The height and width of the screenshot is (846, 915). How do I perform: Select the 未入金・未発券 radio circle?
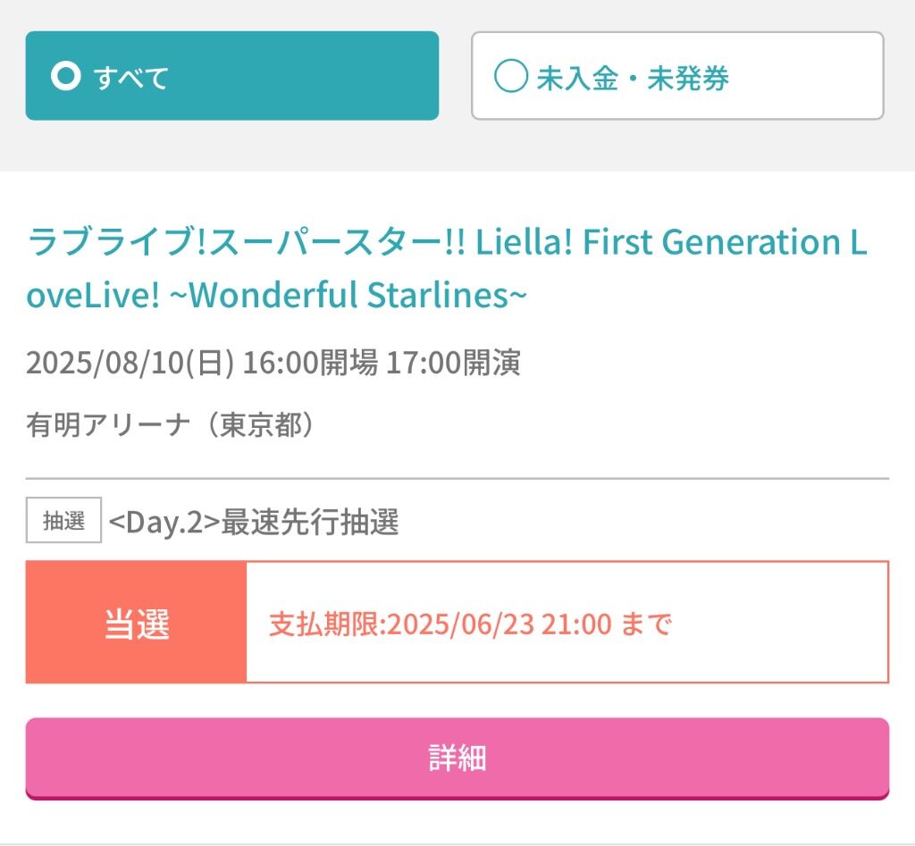click(x=510, y=76)
